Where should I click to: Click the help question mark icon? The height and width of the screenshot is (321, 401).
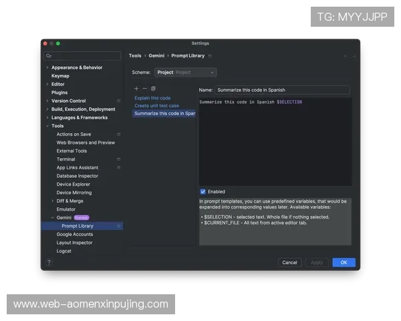pyautogui.click(x=49, y=263)
